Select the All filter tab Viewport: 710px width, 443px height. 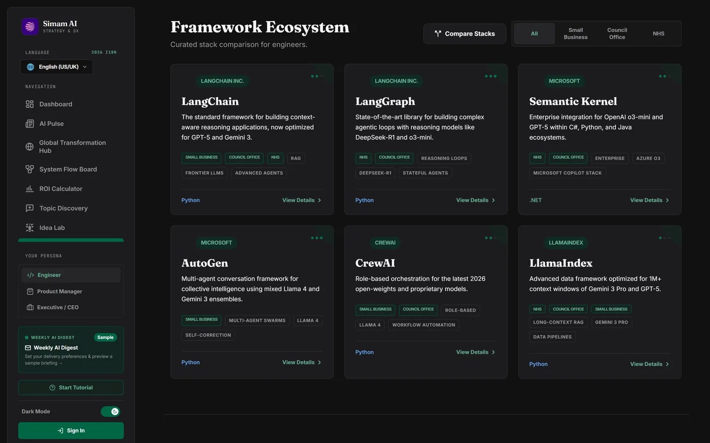click(535, 34)
